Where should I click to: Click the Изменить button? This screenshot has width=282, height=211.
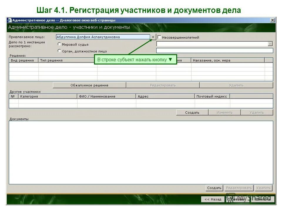point(224,112)
